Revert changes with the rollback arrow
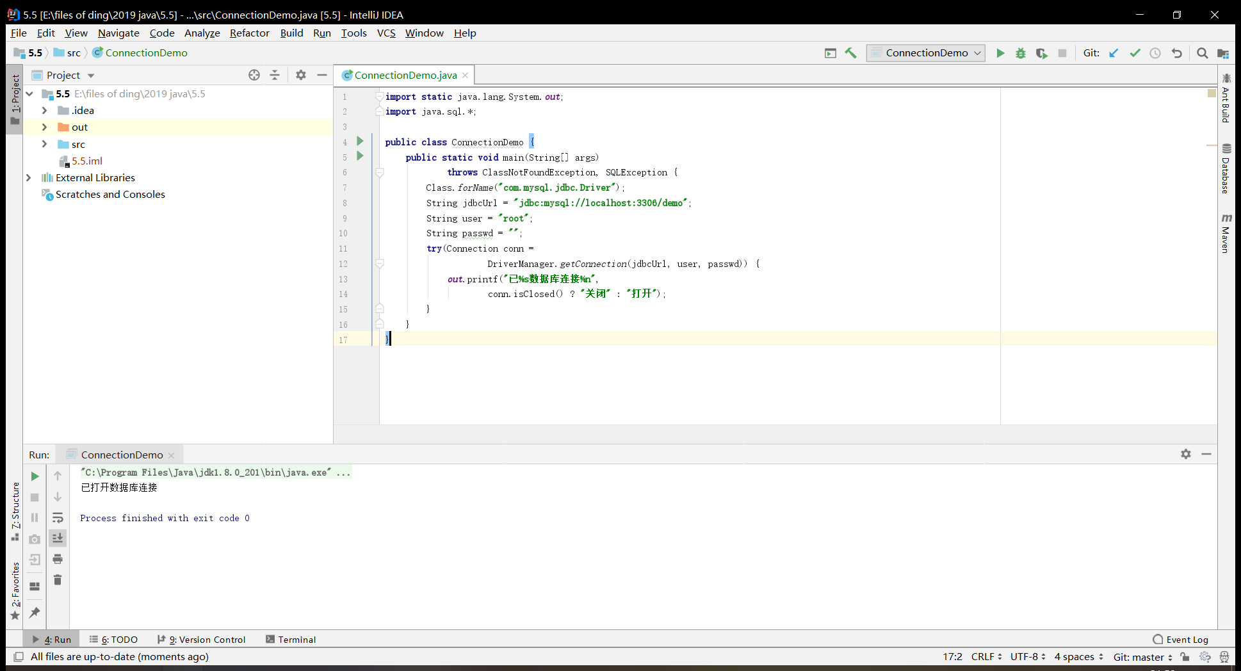This screenshot has height=671, width=1241. (x=1177, y=53)
